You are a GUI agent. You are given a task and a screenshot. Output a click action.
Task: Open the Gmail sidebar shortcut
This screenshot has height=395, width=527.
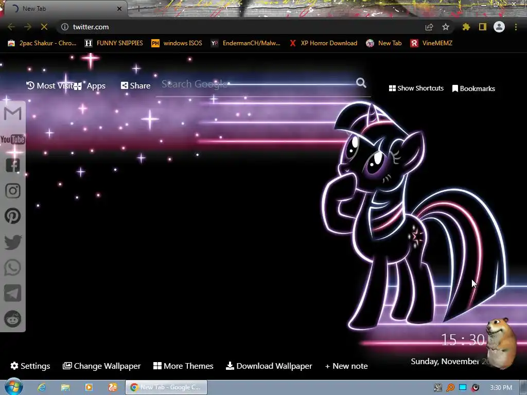(x=13, y=113)
